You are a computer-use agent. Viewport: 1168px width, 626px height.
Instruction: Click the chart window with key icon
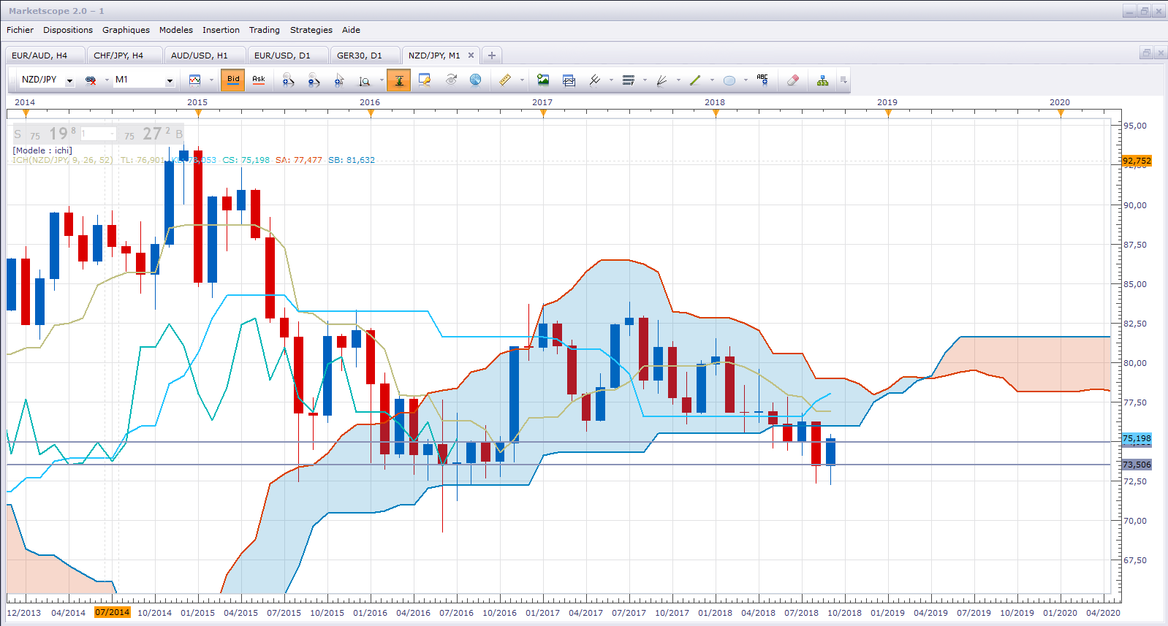pos(425,80)
